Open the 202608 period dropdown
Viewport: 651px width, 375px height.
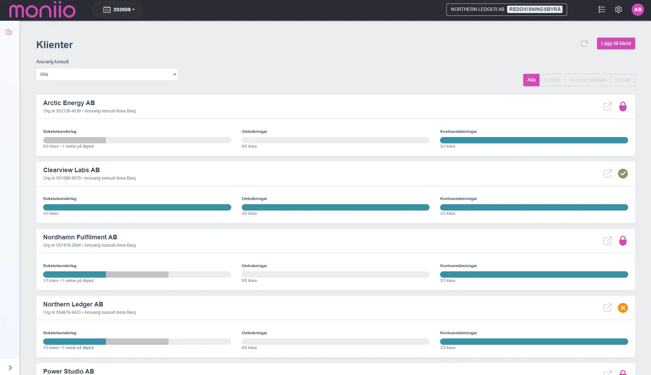(117, 9)
